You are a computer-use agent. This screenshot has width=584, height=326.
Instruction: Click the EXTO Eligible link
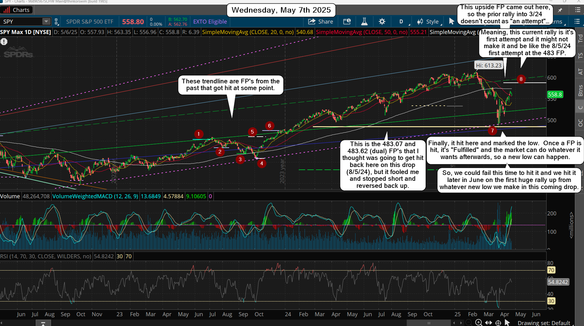click(210, 21)
